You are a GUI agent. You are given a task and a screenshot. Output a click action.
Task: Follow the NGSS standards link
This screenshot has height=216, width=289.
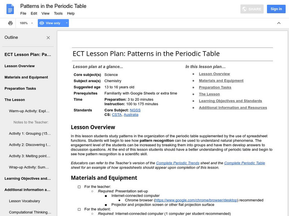coord(134,110)
